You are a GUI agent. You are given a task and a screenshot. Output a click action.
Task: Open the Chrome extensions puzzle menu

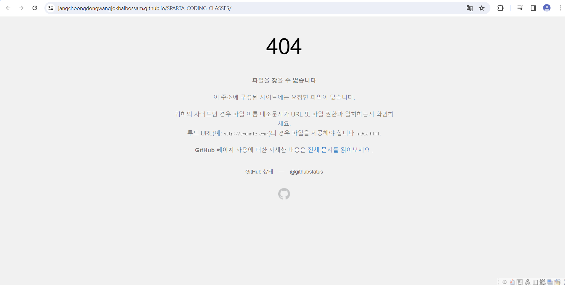pos(500,8)
